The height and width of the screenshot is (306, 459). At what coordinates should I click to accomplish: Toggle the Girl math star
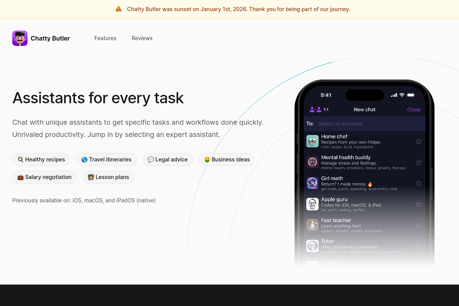418,183
